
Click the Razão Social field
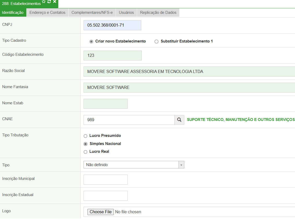click(x=189, y=71)
